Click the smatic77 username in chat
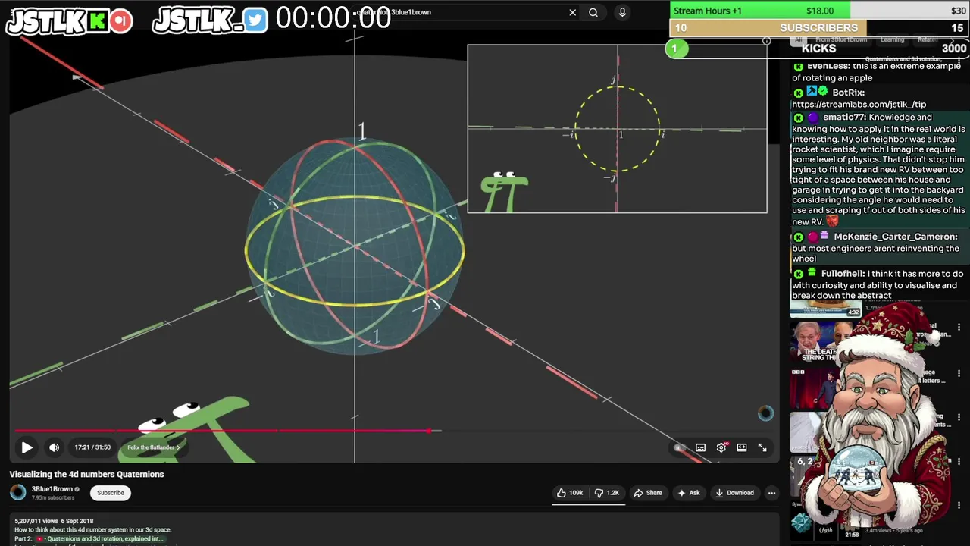This screenshot has height=546, width=970. pos(844,117)
